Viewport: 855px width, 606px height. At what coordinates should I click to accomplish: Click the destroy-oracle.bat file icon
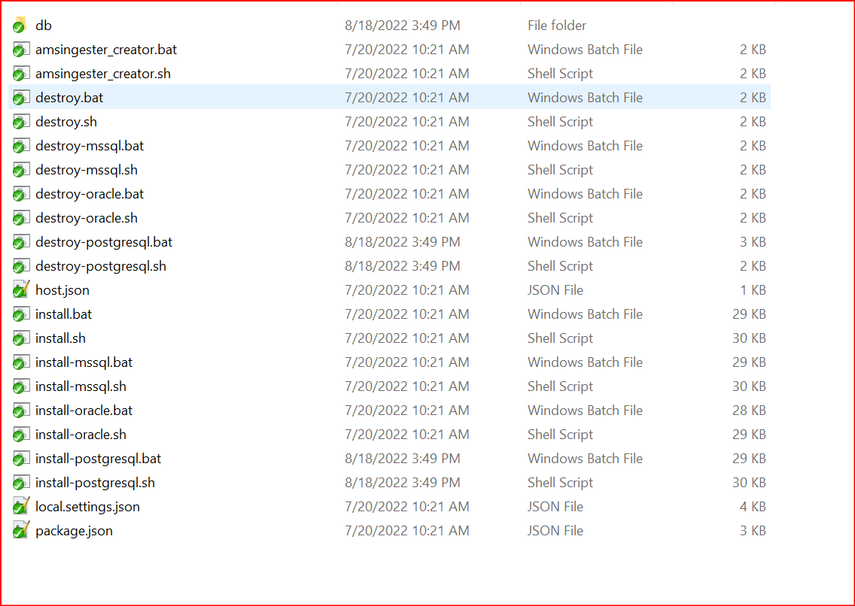21,194
